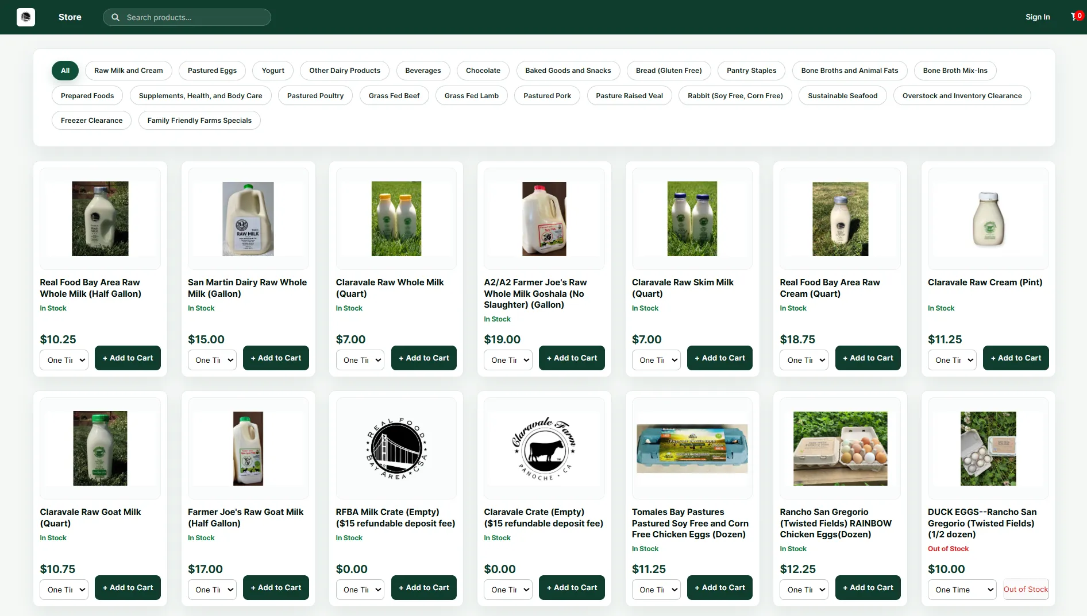1087x616 pixels.
Task: Select Pastured Poultry category
Action: click(315, 96)
